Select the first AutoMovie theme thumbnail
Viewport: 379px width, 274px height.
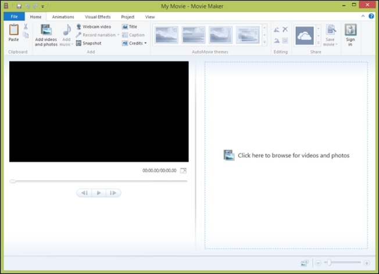(x=167, y=35)
